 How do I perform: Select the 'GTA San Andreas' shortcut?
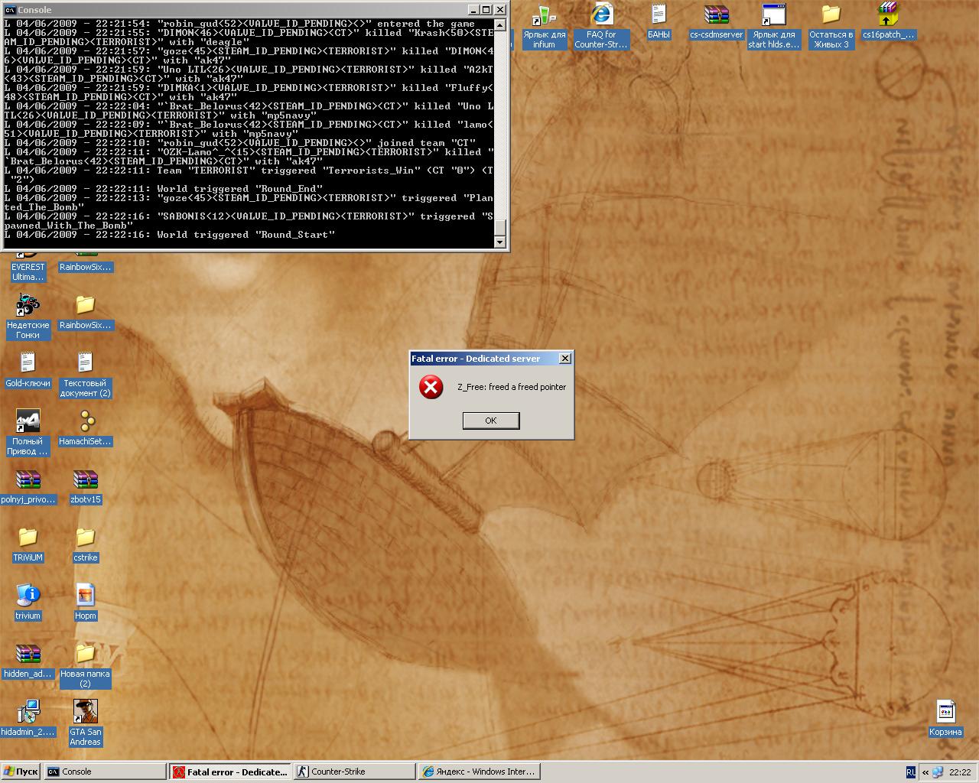pyautogui.click(x=85, y=723)
